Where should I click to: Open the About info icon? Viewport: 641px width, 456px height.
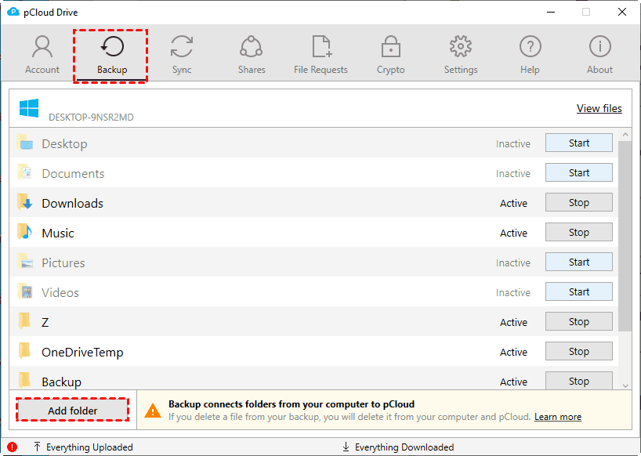pos(599,46)
